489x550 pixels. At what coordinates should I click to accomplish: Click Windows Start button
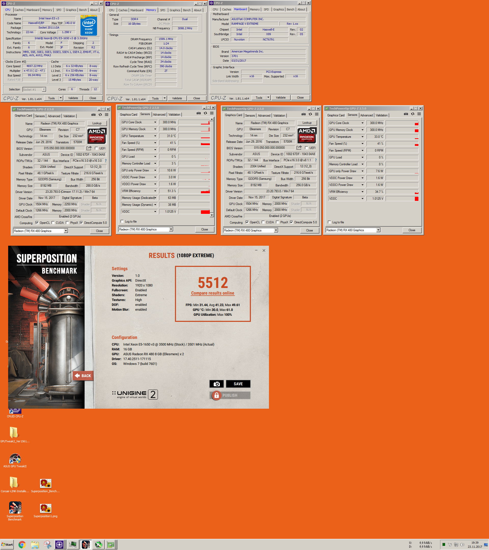click(x=7, y=545)
